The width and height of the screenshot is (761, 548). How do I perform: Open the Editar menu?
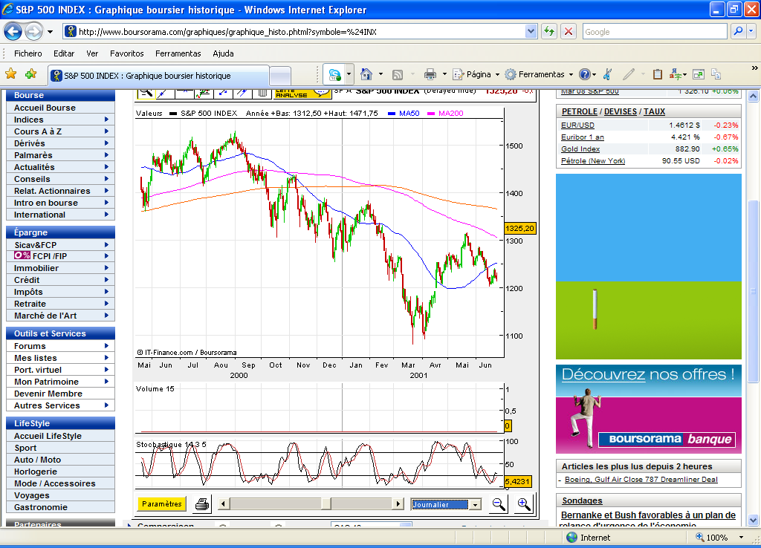64,53
